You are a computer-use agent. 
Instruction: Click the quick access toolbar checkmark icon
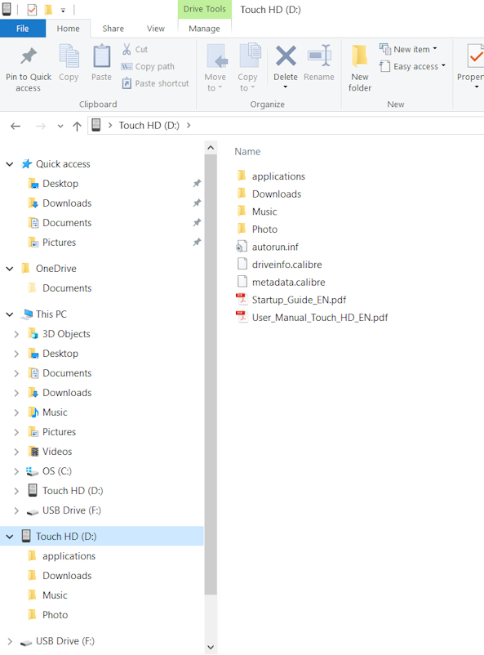tap(32, 9)
